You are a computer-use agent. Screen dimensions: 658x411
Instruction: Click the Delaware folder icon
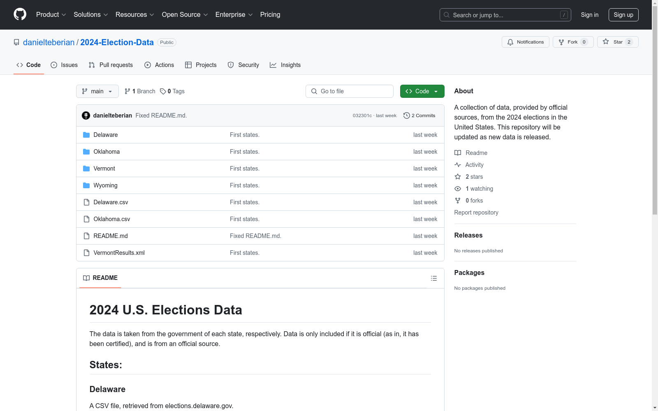pyautogui.click(x=86, y=135)
